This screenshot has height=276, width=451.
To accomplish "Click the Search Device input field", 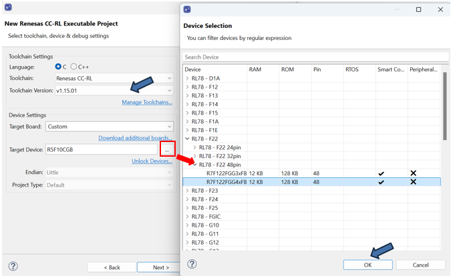I will tap(314, 57).
